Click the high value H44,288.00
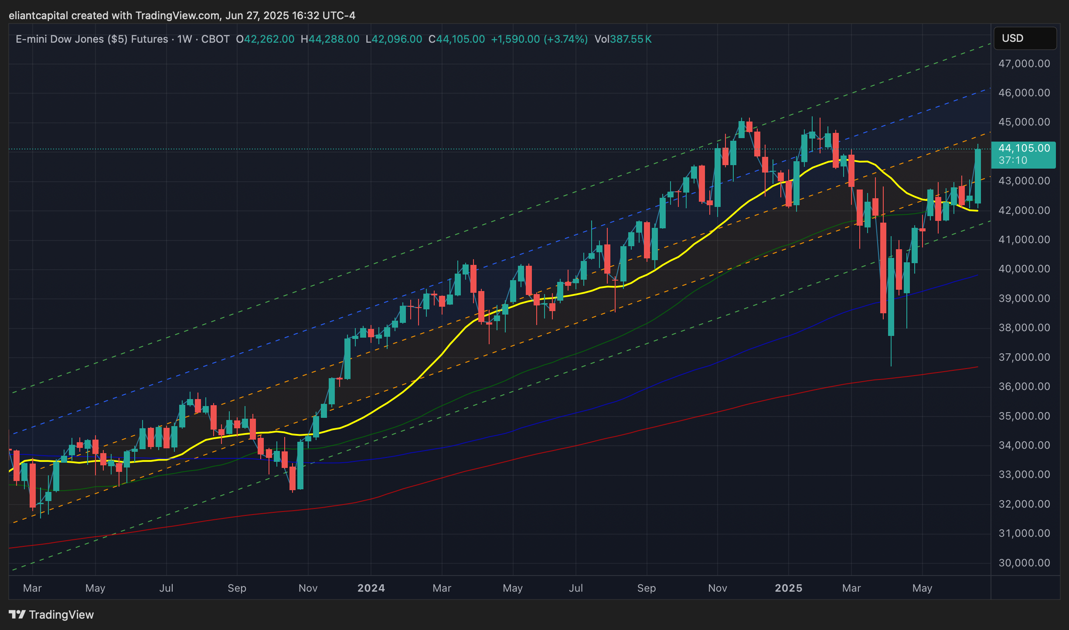This screenshot has width=1069, height=630. point(330,39)
